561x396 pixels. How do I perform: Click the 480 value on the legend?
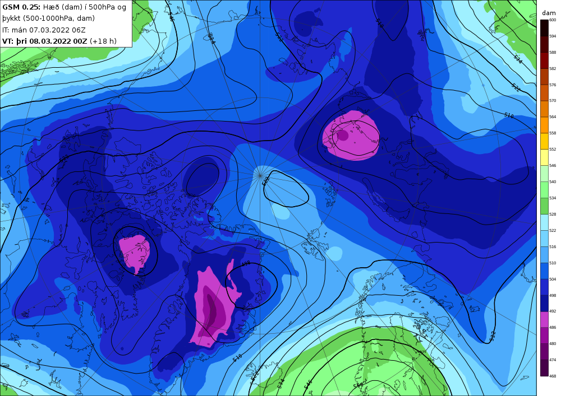[x=553, y=344]
